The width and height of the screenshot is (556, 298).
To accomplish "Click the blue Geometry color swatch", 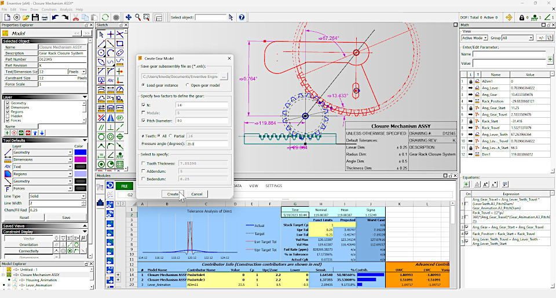I will pyautogui.click(x=81, y=152).
